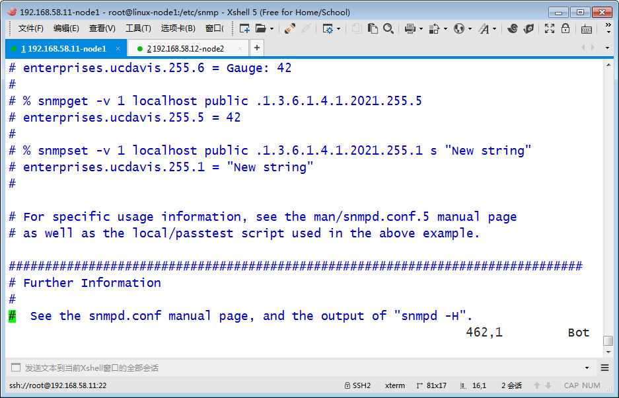
Task: Click the Paste clipboard icon
Action: pos(373,28)
